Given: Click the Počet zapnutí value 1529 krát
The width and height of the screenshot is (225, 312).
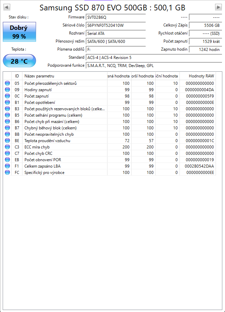Looking at the screenshot, I should [206, 42].
